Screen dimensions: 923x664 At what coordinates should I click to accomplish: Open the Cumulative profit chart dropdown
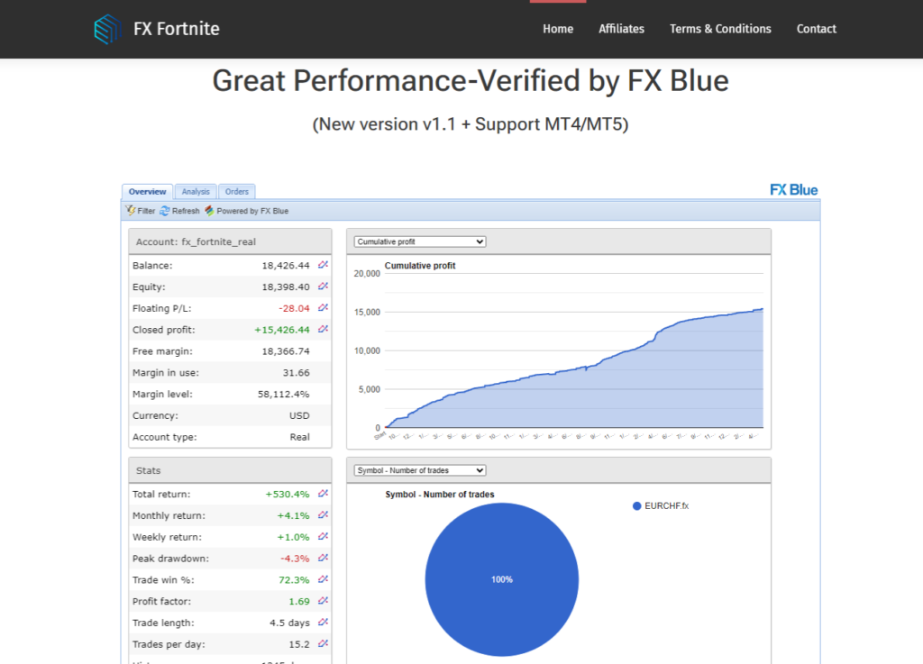420,241
